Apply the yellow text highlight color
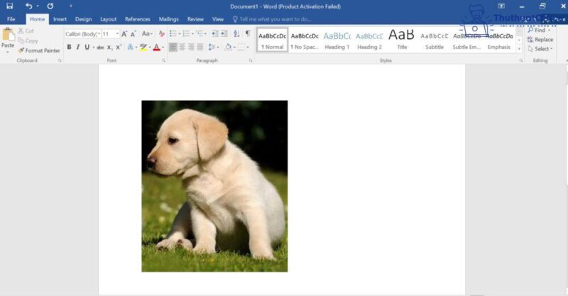The width and height of the screenshot is (568, 296). click(x=143, y=47)
